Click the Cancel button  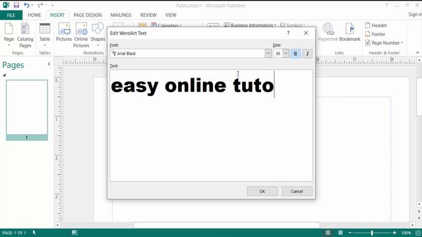(297, 192)
